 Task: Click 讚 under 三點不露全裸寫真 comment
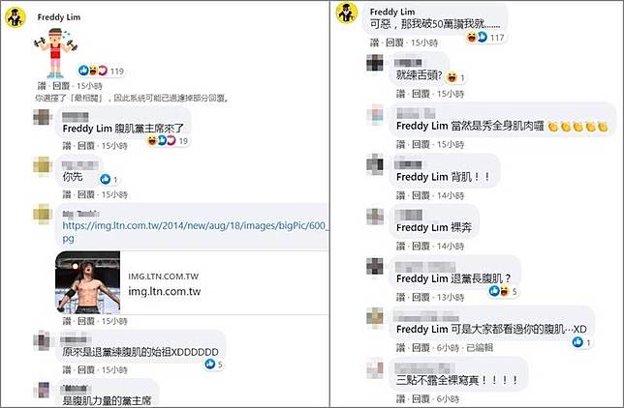tap(400, 398)
